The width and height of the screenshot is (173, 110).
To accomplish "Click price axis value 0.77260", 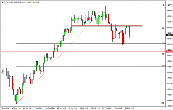I will [170, 78].
